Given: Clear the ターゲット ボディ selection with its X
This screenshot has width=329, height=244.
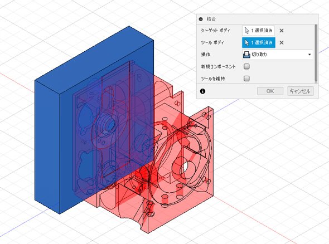Looking at the screenshot, I should (x=282, y=31).
